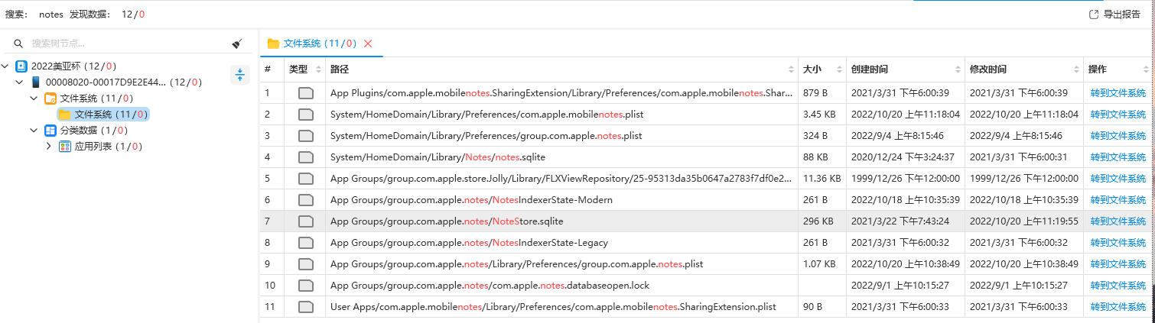
Task: Click the phone device icon in tree
Action: pos(36,82)
